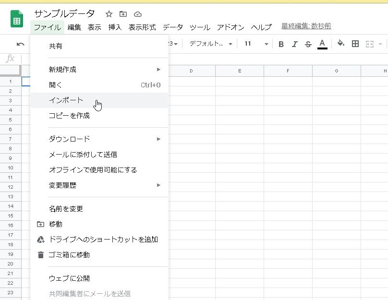Open the デフォルト font dropdown
The width and height of the screenshot is (388, 300).
(210, 44)
